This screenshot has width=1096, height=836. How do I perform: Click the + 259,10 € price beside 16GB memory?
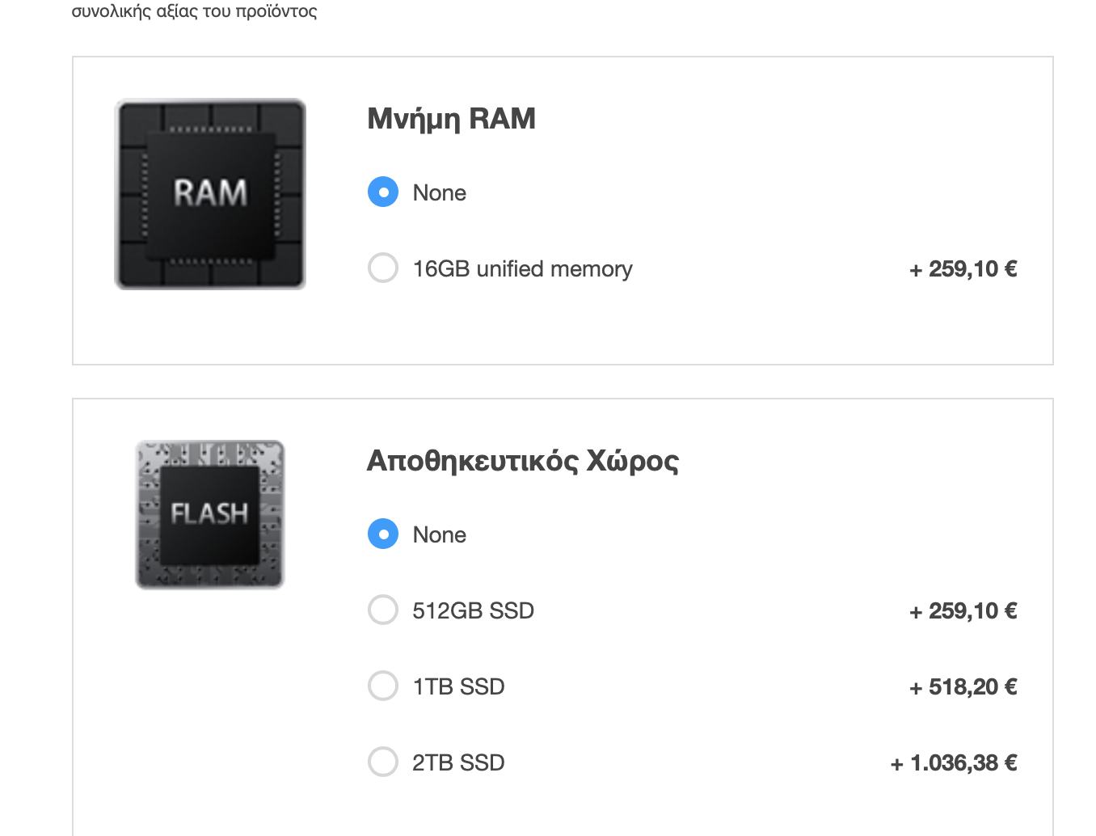point(963,269)
